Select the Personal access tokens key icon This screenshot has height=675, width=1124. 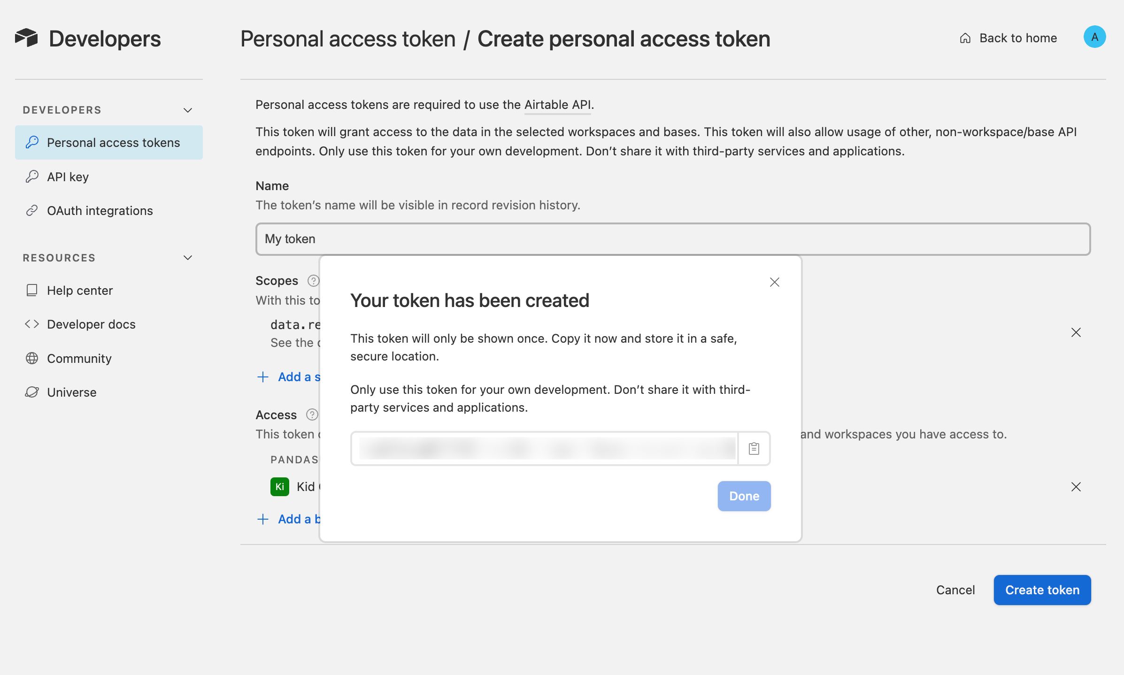tap(32, 142)
